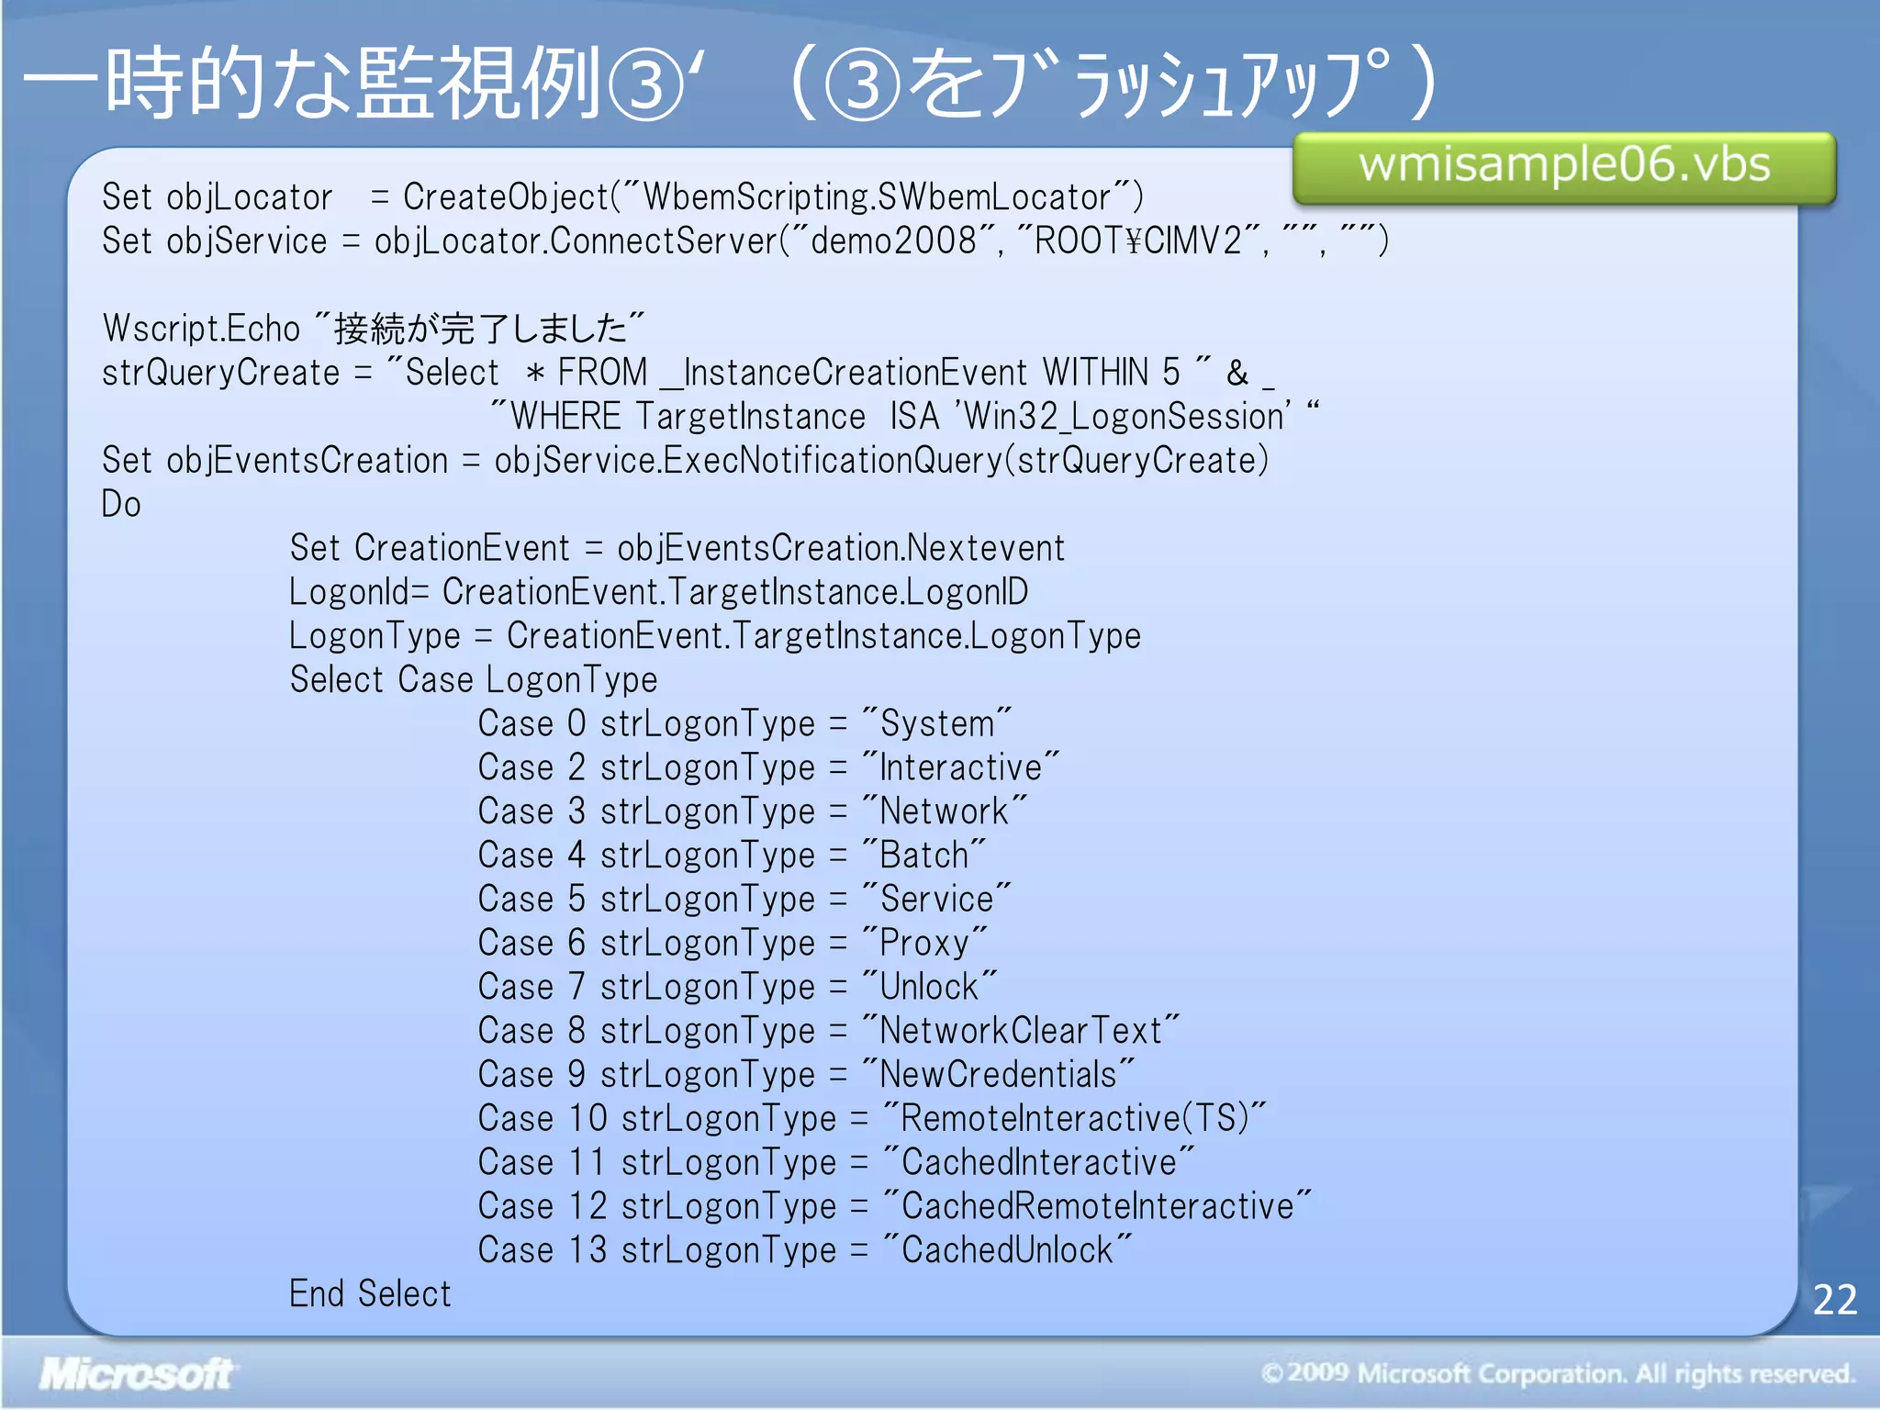Click Case 12 "CachedRemoteInteractive" line
Viewport: 1880px width, 1410px height.
pyautogui.click(x=895, y=1206)
